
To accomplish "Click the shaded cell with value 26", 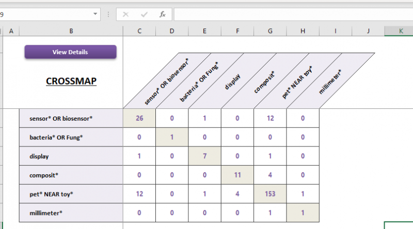I will click(139, 118).
